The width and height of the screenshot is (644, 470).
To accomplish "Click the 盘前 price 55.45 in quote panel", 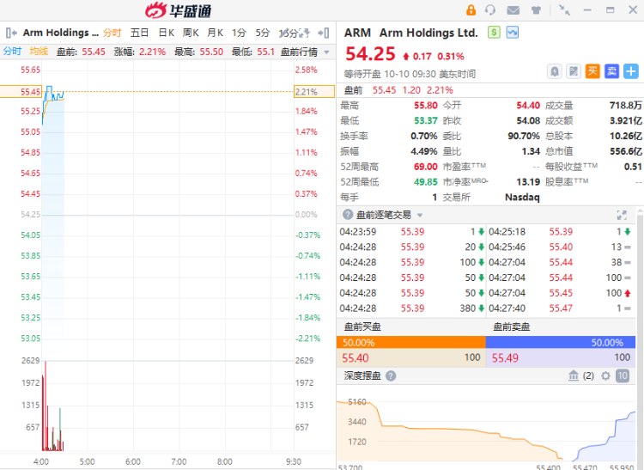I will (x=384, y=90).
